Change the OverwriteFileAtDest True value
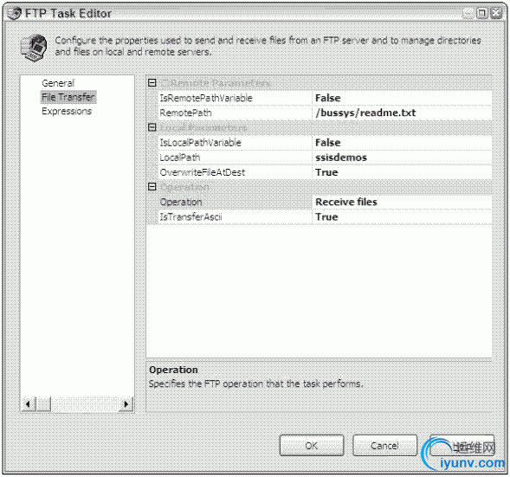This screenshot has width=510, height=477. pyautogui.click(x=402, y=172)
